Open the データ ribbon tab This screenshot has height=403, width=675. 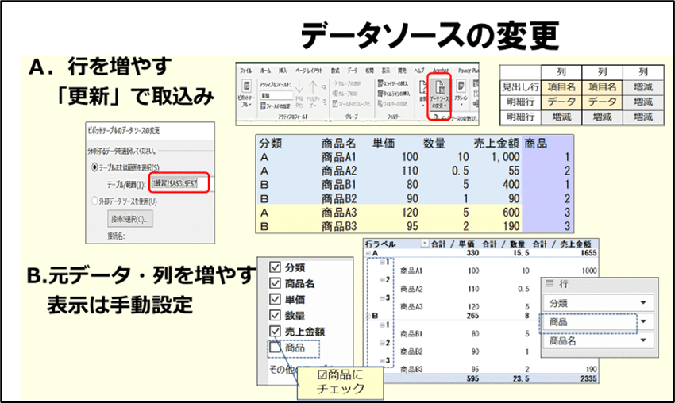click(x=352, y=71)
